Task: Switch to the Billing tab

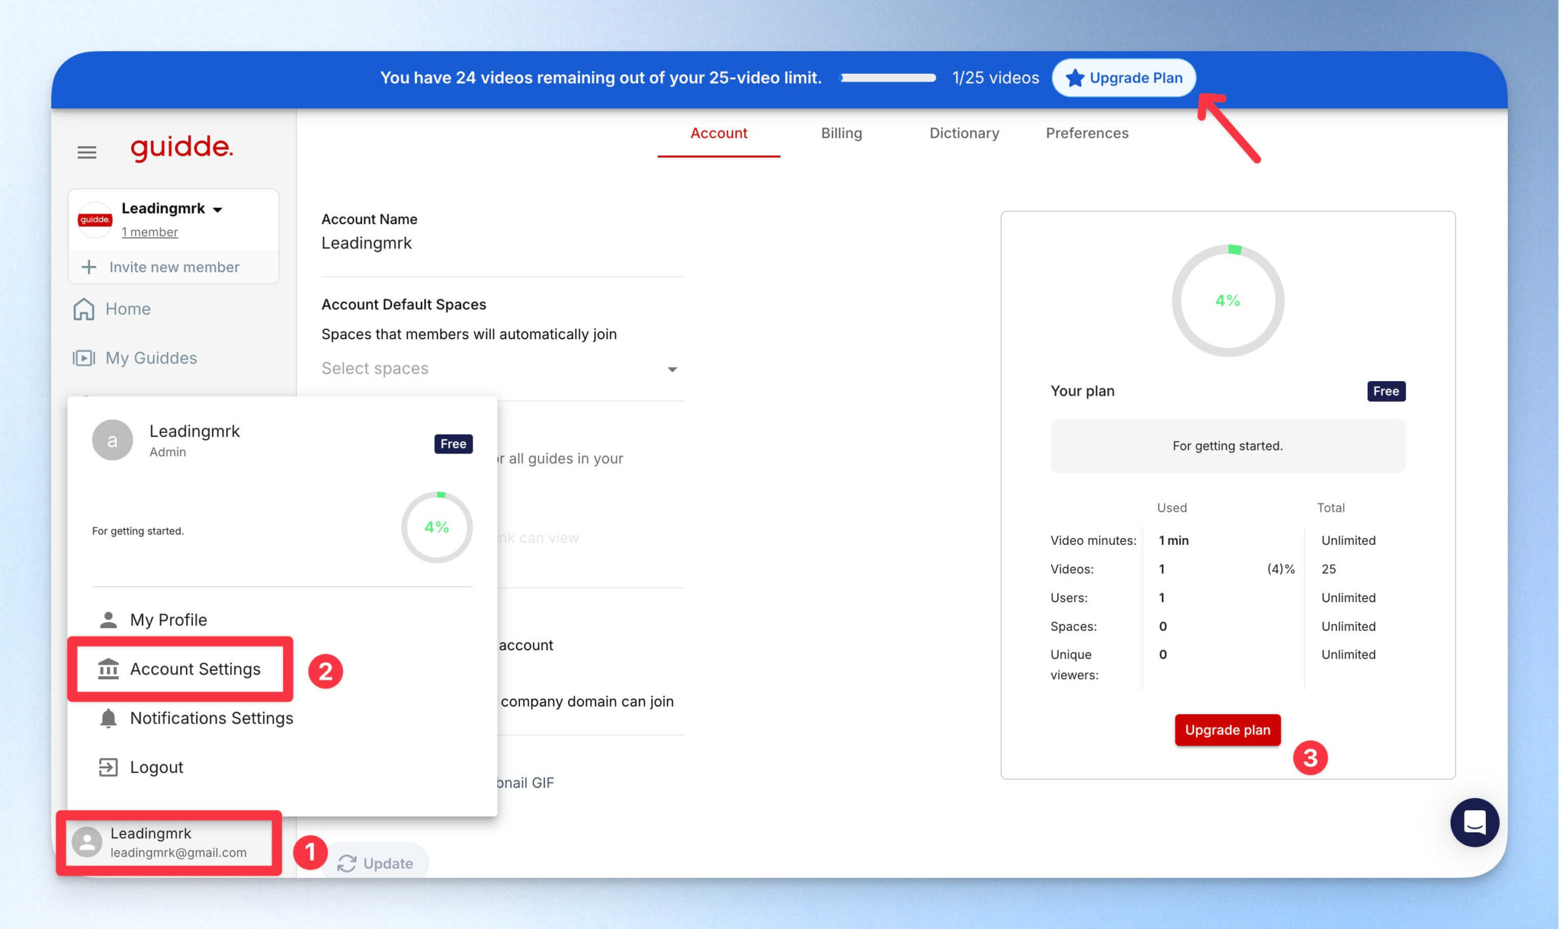Action: 841,133
